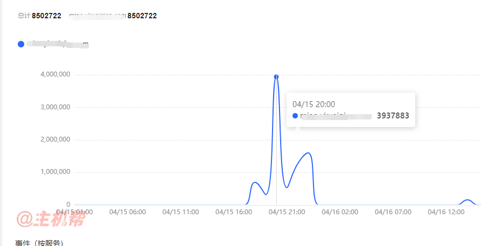The image size is (481, 246).
Task: Click the 04/15 16:00 axis label
Action: click(x=234, y=212)
